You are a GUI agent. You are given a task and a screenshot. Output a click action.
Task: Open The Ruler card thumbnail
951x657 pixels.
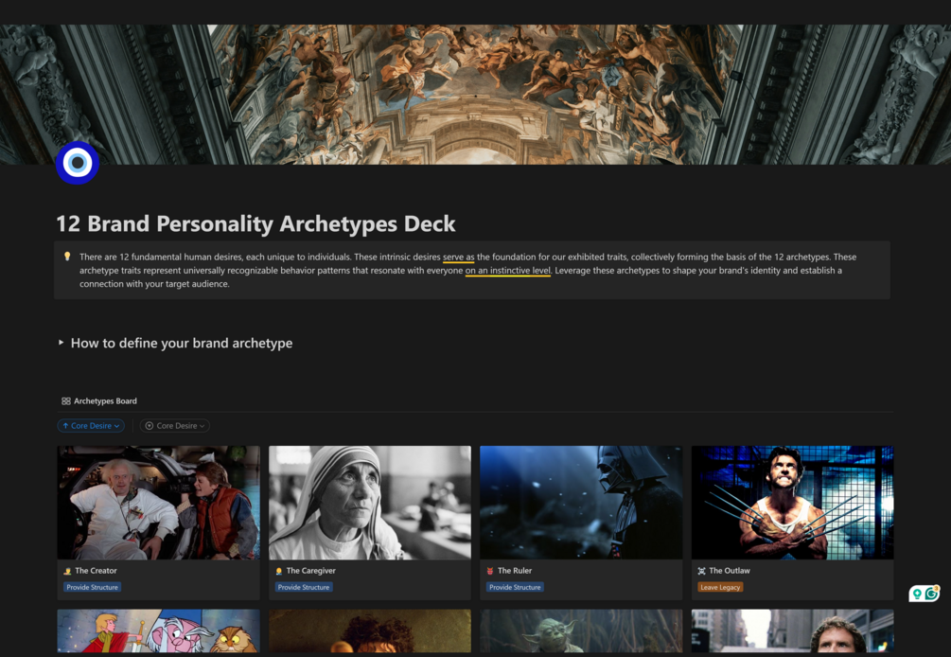coord(581,503)
